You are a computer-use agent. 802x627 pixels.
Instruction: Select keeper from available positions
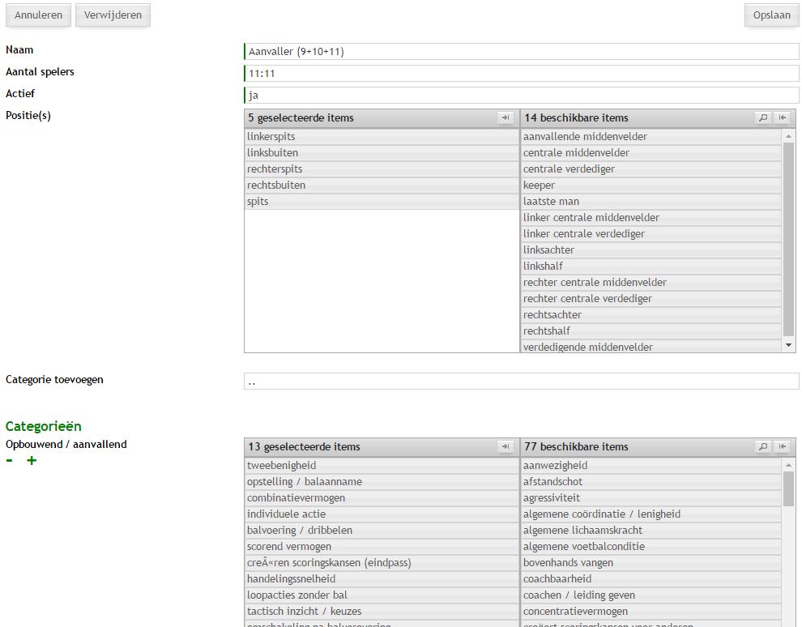[x=540, y=186]
